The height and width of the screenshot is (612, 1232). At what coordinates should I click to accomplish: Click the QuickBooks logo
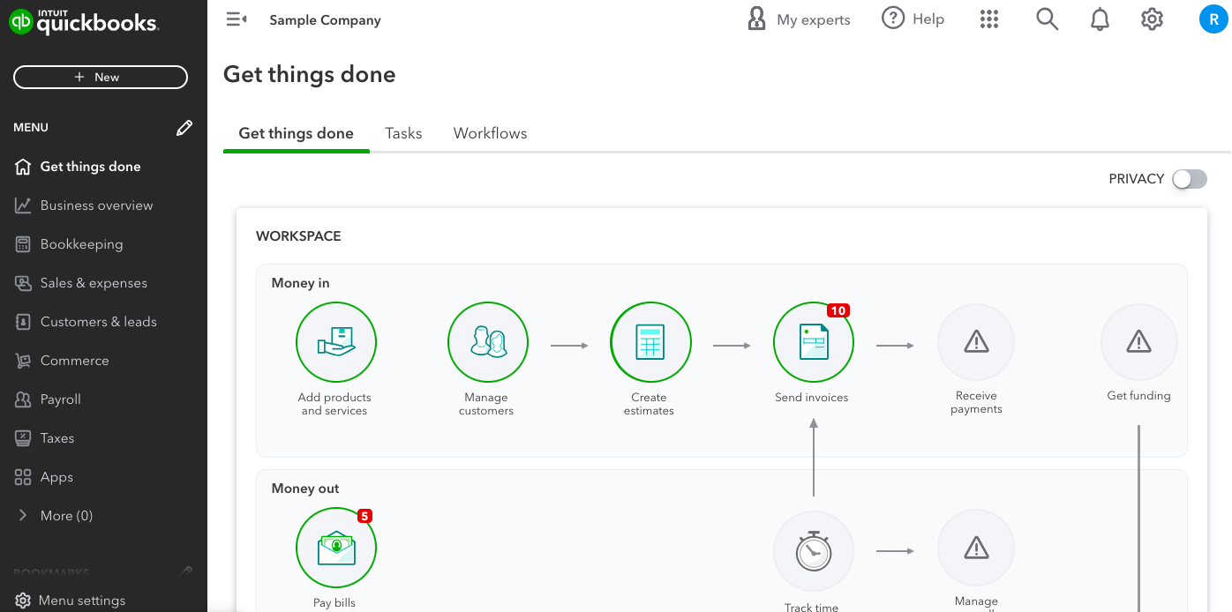pos(84,21)
